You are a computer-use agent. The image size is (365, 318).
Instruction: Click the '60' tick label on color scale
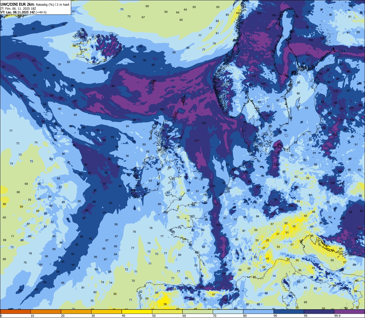pyautogui.click(x=184, y=316)
